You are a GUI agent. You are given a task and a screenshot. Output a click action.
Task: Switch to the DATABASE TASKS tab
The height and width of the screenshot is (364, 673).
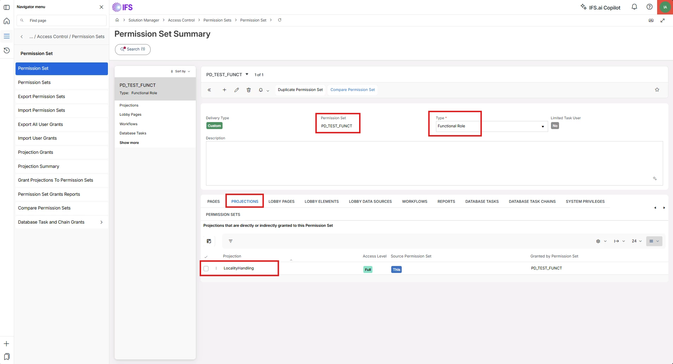(482, 202)
